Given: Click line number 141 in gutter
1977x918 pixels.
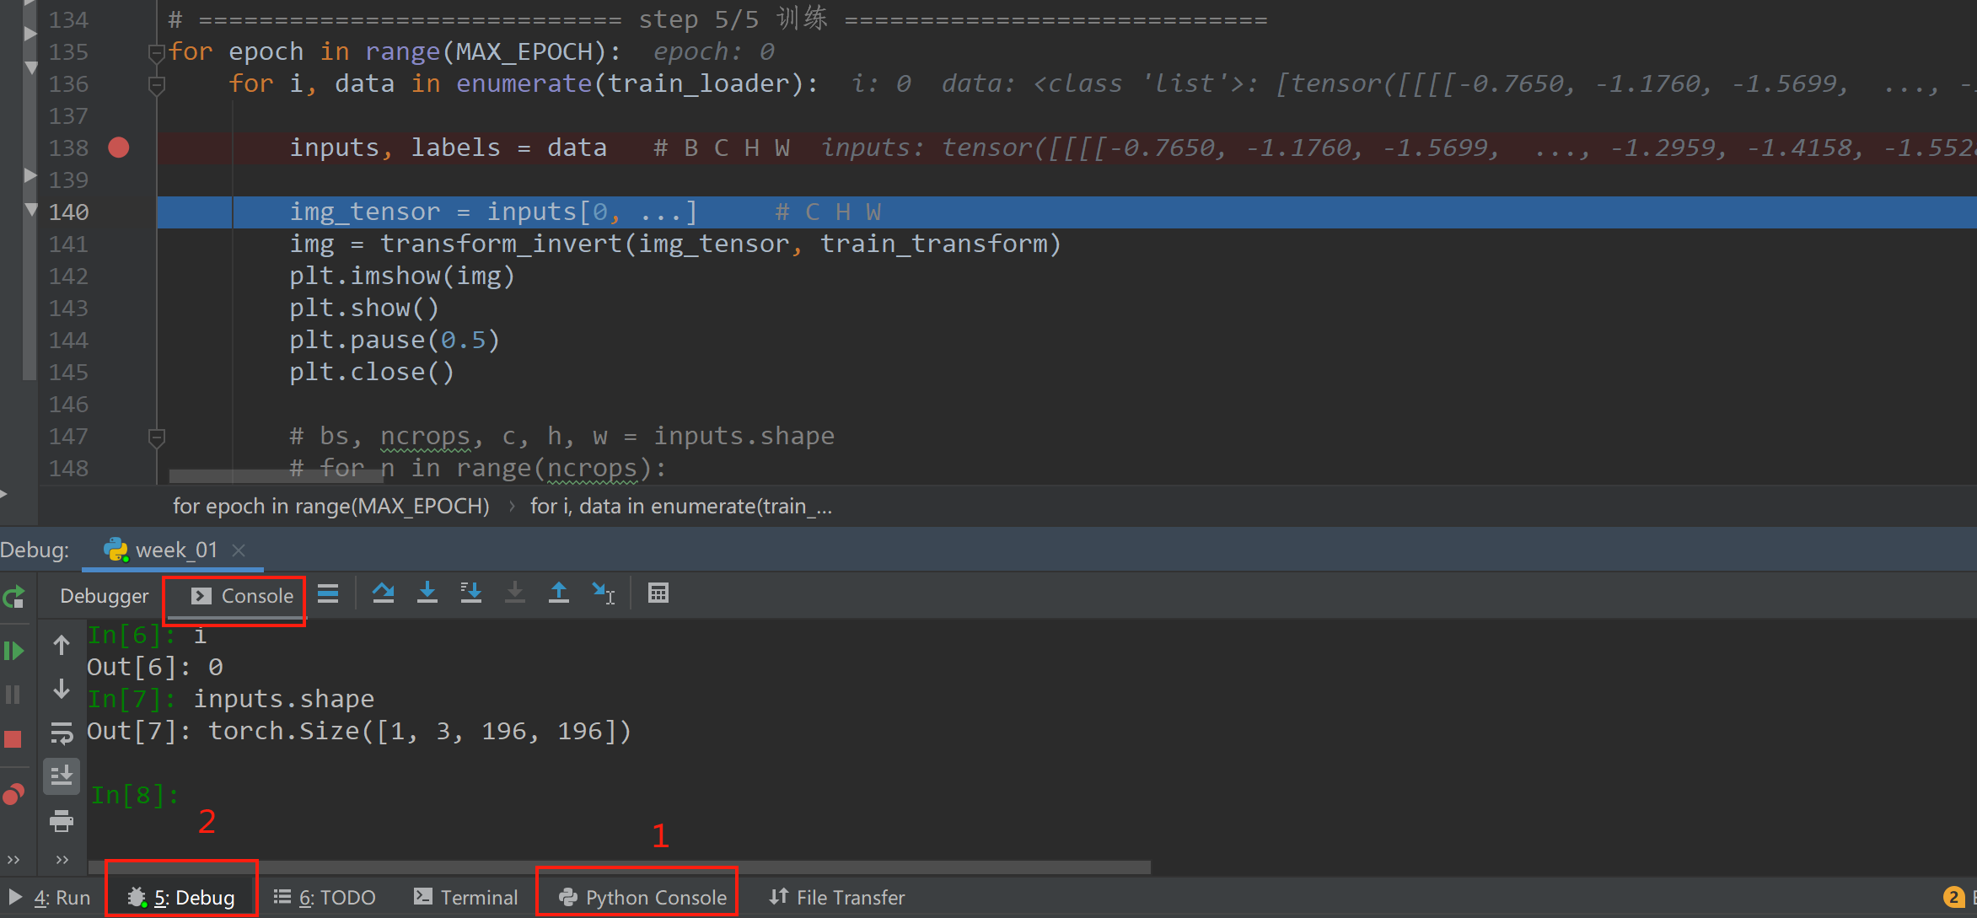Looking at the screenshot, I should (x=68, y=244).
